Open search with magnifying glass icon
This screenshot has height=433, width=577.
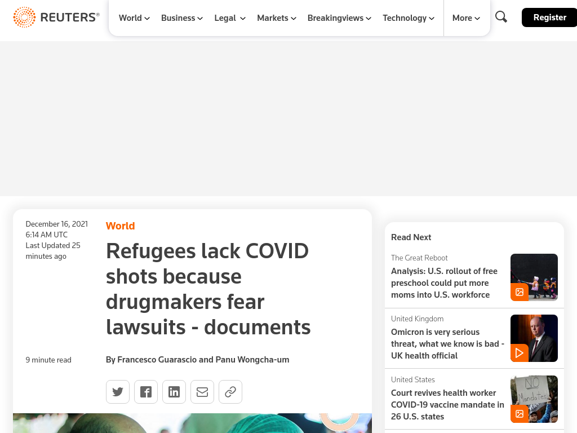[501, 17]
